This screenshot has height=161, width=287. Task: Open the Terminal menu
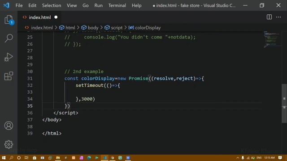[117, 5]
